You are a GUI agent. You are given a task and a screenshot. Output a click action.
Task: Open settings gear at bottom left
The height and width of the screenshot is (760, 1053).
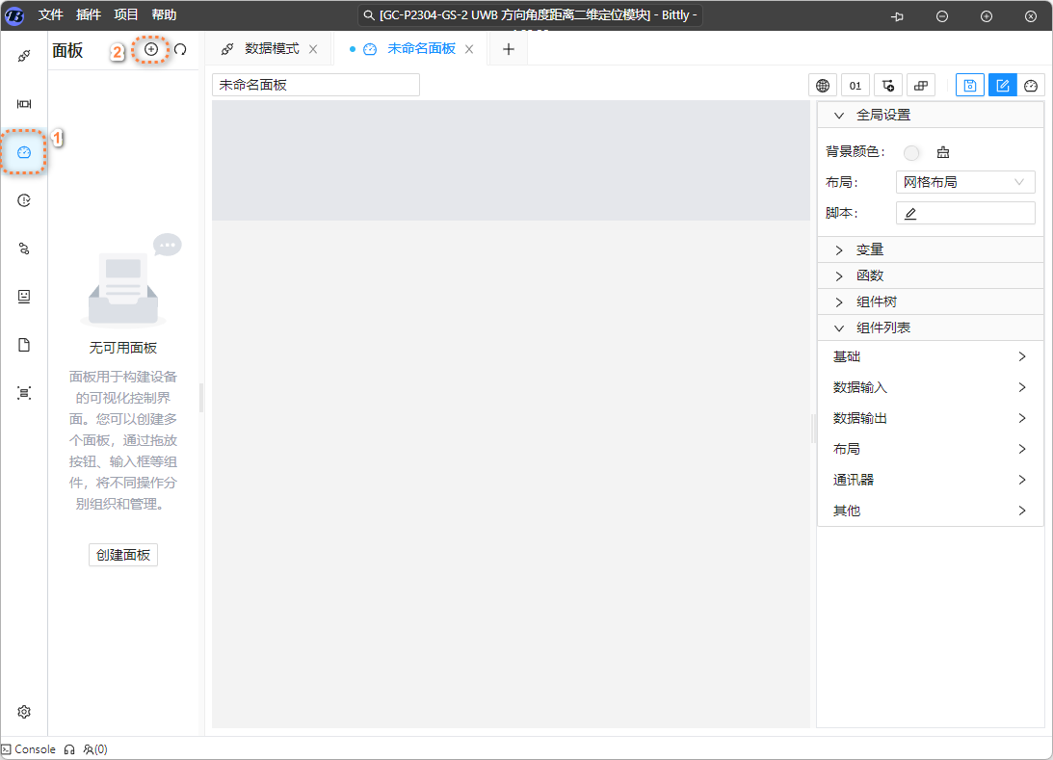click(x=24, y=712)
